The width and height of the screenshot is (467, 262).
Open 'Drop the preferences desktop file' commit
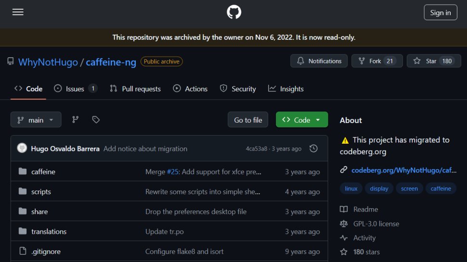tap(195, 212)
